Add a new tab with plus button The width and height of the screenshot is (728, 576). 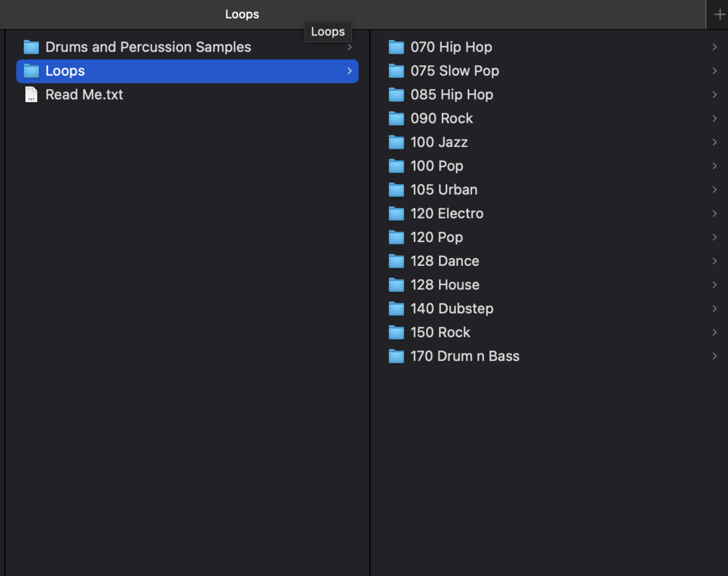(x=719, y=14)
